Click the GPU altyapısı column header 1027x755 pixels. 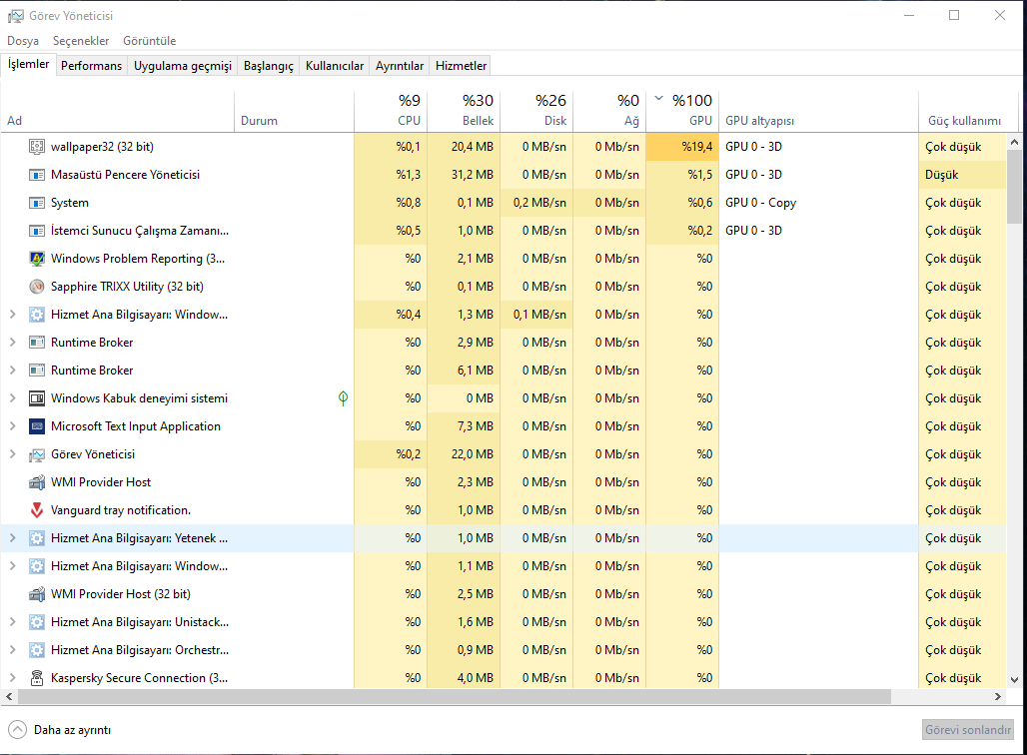point(819,111)
